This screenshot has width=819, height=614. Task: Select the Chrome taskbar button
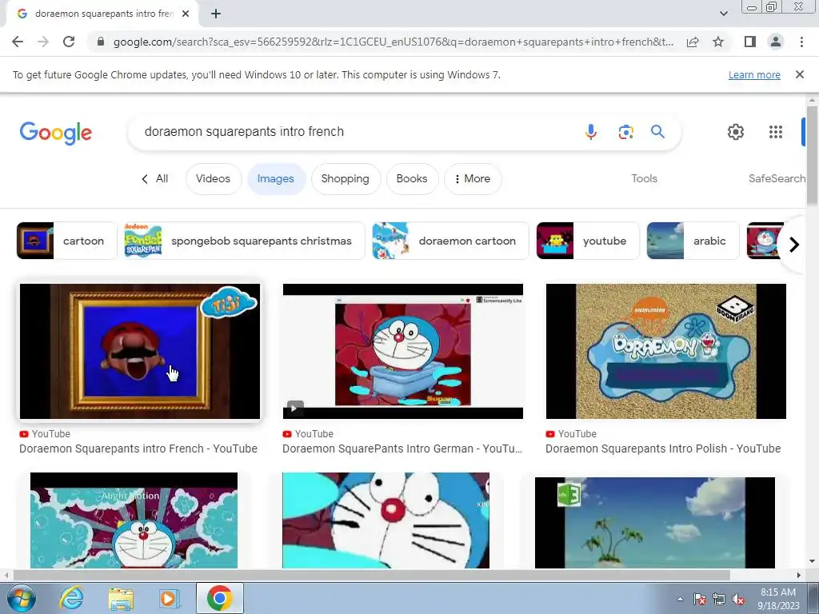(x=220, y=598)
